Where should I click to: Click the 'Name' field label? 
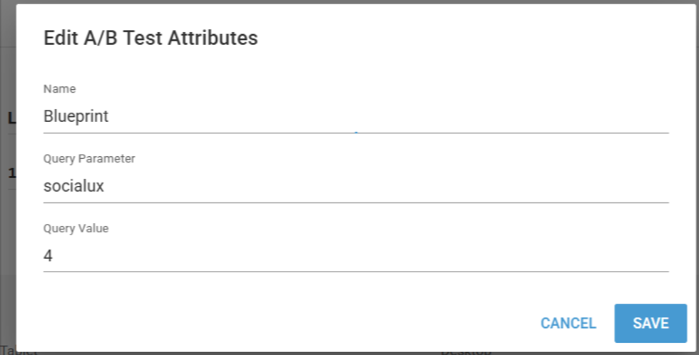point(59,89)
